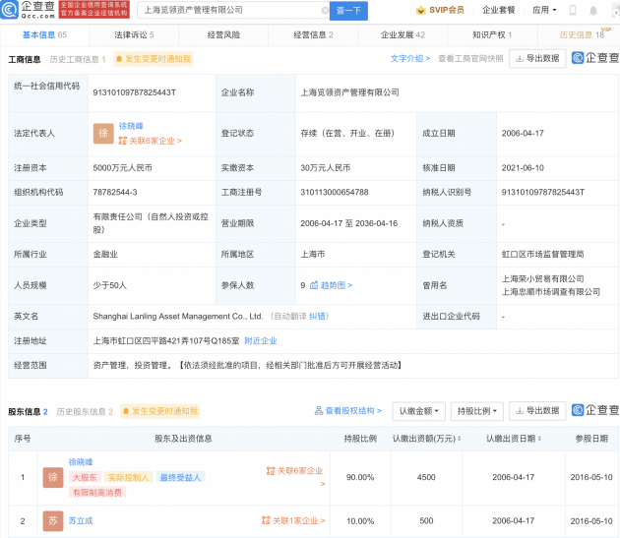
Task: Select former name 上海荣小贸易有限公司
Action: pyautogui.click(x=543, y=278)
